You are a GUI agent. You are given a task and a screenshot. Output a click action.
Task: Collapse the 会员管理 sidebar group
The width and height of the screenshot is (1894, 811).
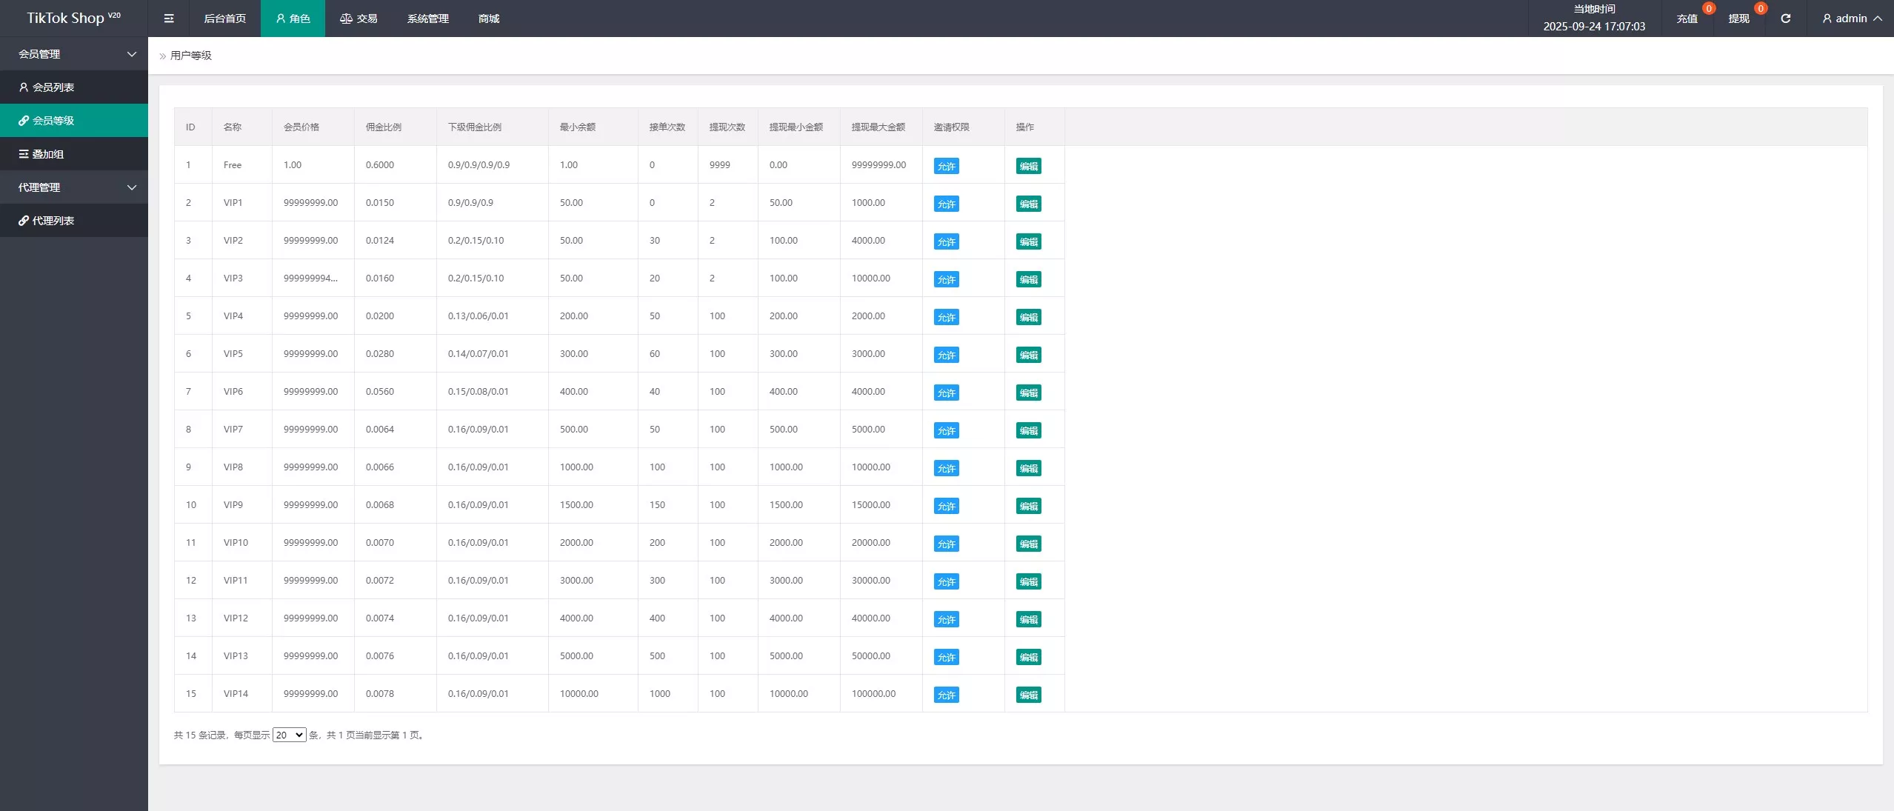[74, 54]
